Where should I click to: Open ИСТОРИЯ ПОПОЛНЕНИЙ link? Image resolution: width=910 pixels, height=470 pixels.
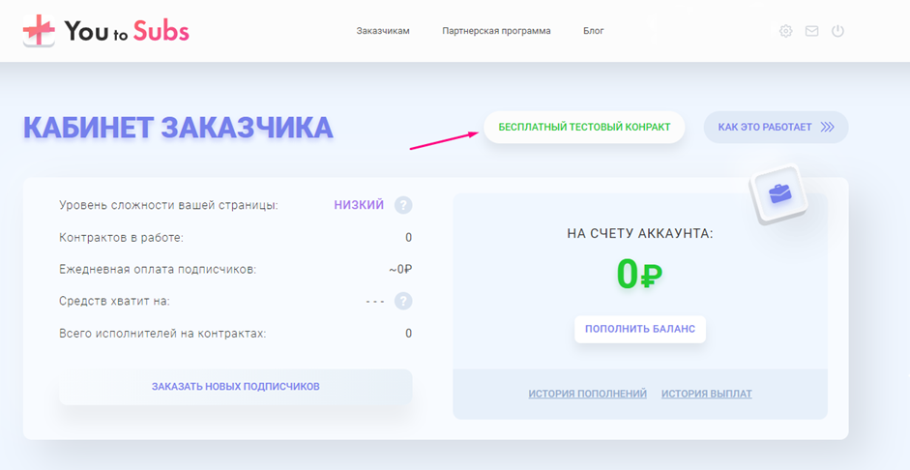[587, 394]
